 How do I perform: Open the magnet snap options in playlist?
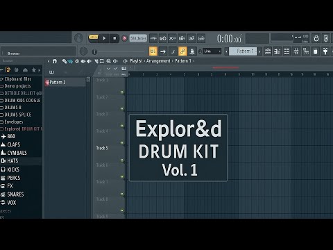[55, 61]
